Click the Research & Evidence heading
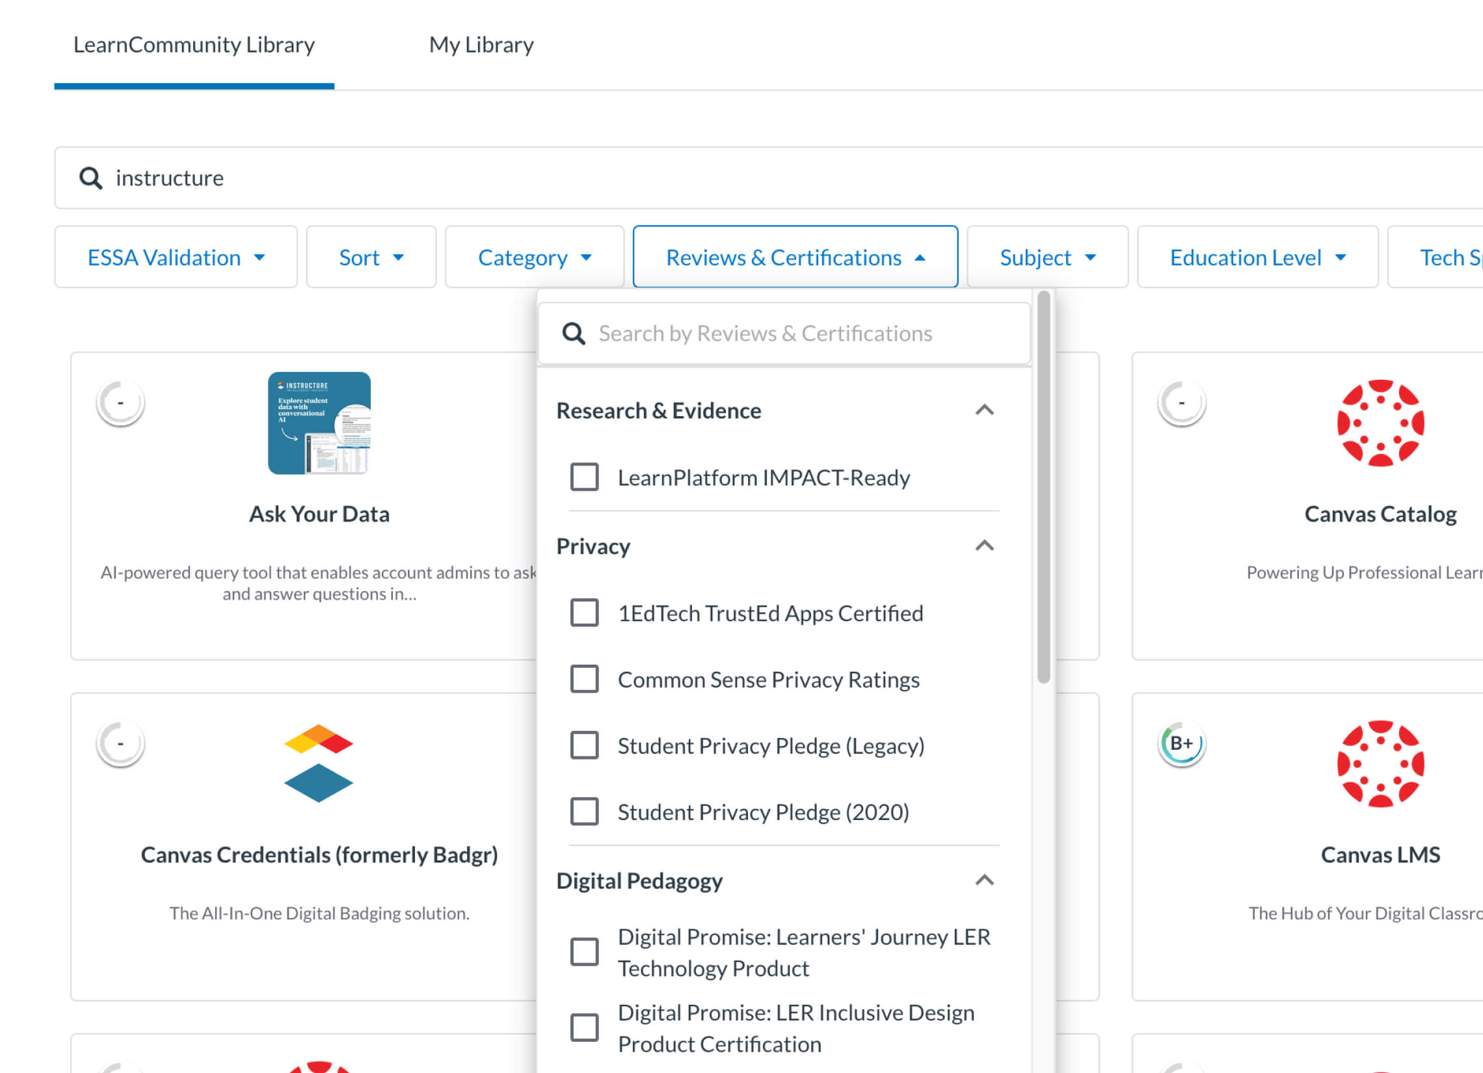1483x1073 pixels. pos(658,410)
